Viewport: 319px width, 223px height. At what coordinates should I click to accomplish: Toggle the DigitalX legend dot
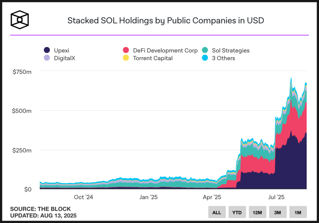[47, 58]
